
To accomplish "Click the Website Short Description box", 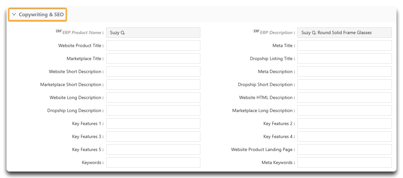I will 153,71.
